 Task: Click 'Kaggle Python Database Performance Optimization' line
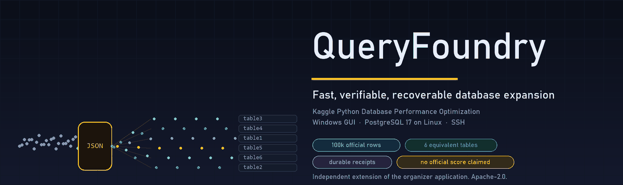[396, 112]
